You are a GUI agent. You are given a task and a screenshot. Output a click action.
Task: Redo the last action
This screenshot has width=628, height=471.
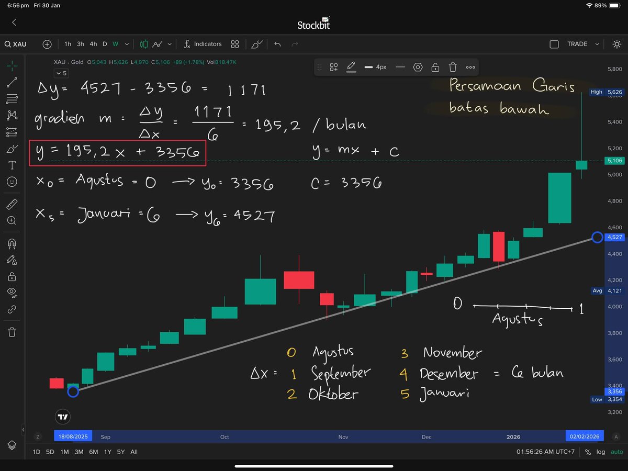[x=295, y=44]
